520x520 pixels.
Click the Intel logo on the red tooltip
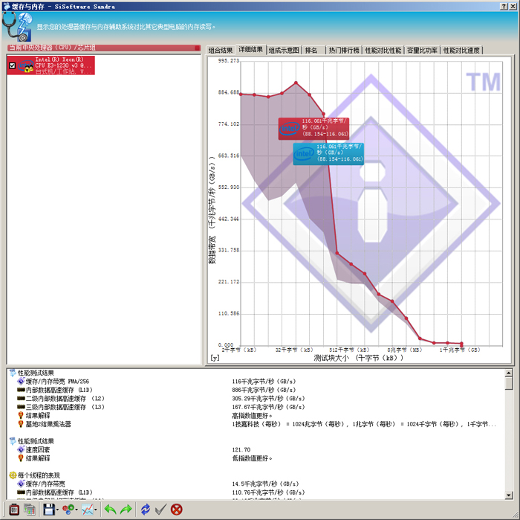pyautogui.click(x=290, y=129)
